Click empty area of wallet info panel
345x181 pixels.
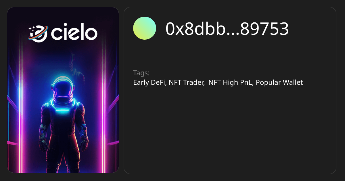pos(230,129)
